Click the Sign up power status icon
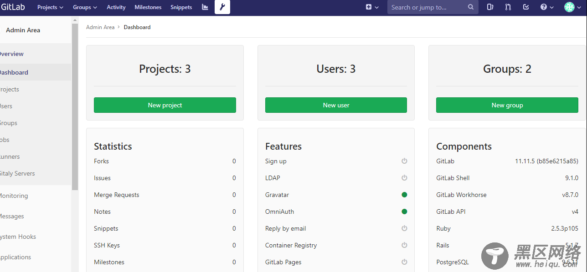 pyautogui.click(x=404, y=161)
